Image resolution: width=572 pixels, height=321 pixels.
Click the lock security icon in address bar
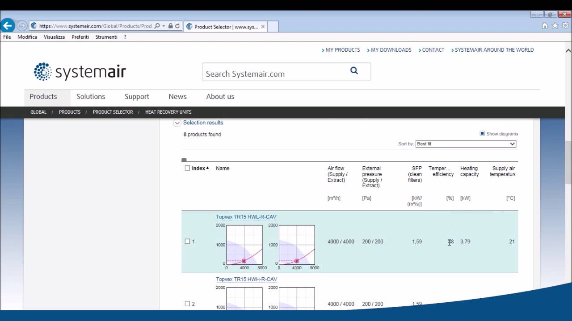coord(170,26)
